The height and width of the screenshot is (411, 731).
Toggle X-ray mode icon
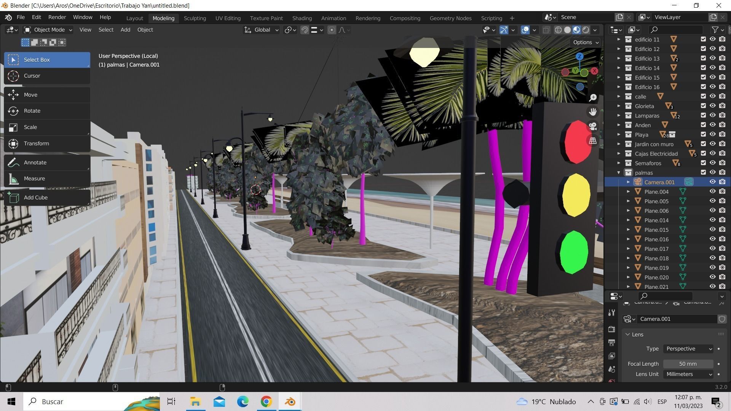546,30
